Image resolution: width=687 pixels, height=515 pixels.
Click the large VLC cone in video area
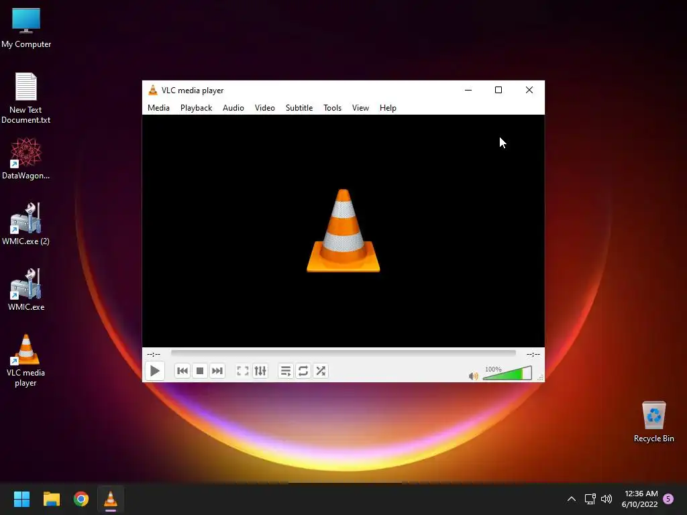click(x=343, y=231)
